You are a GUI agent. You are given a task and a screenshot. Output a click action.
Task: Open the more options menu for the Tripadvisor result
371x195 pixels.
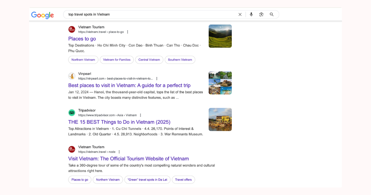140,115
